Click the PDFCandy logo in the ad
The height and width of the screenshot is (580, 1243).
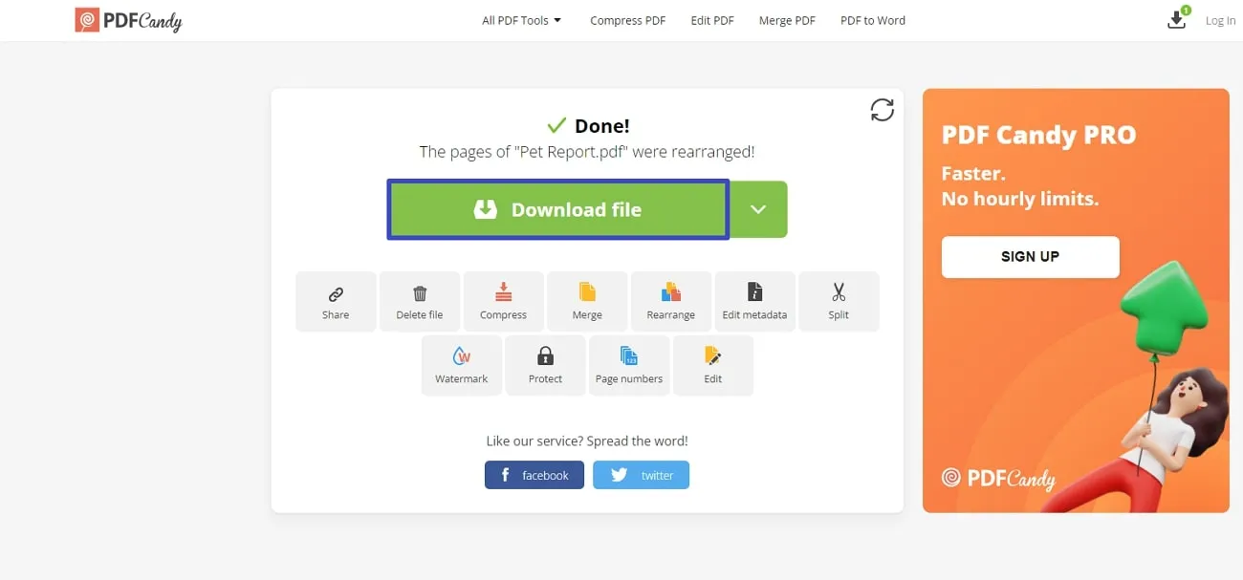(x=998, y=478)
